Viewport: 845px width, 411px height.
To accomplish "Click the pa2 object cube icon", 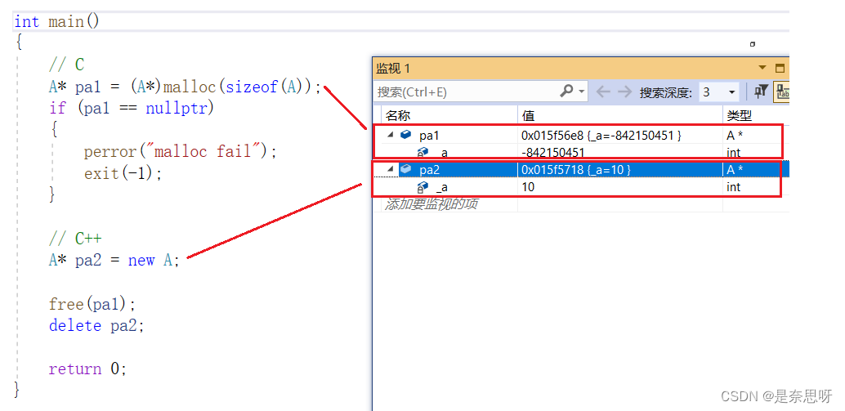I will [x=406, y=170].
